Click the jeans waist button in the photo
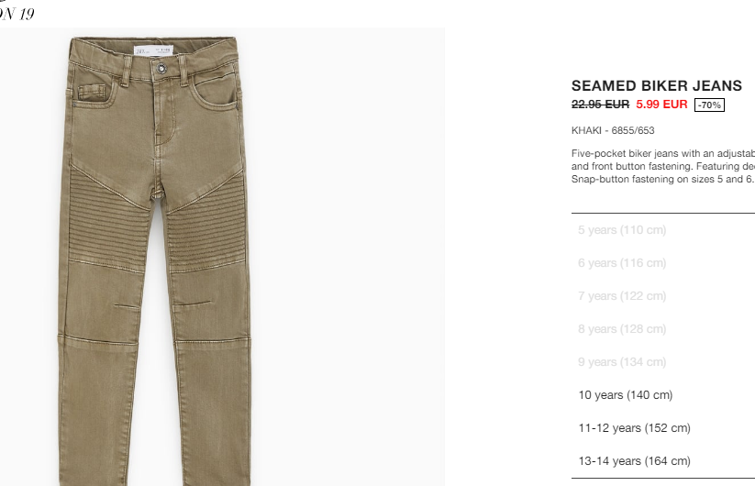This screenshot has height=486, width=755. [x=161, y=68]
